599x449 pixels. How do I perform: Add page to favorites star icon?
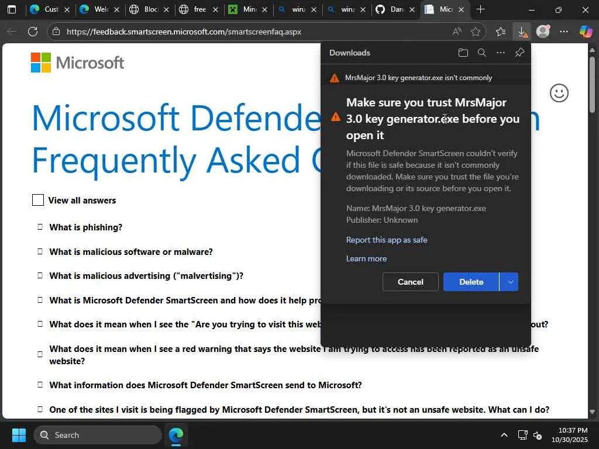(x=476, y=32)
